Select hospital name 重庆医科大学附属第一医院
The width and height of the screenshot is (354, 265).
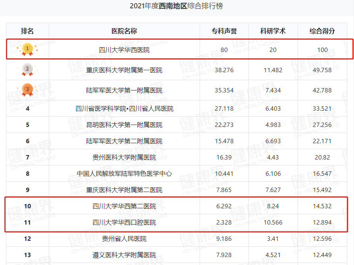click(x=124, y=70)
